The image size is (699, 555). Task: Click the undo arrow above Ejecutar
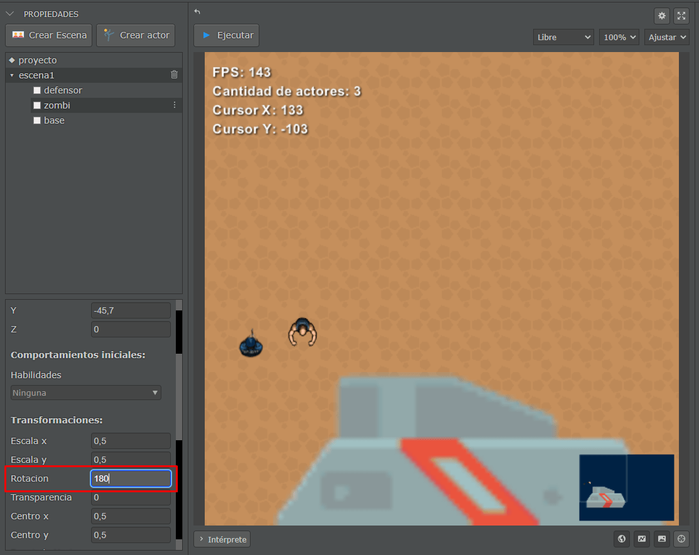pyautogui.click(x=197, y=11)
